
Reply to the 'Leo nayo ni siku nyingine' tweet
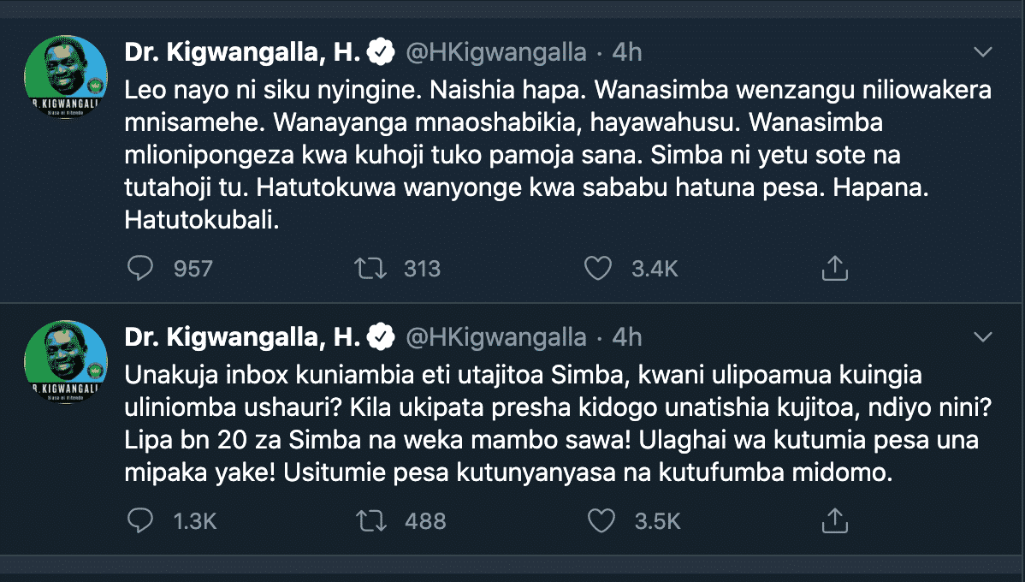point(139,269)
